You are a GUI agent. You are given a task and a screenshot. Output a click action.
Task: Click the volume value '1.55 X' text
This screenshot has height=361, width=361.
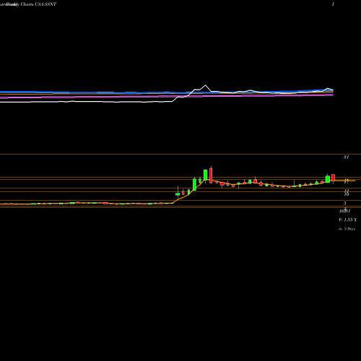point(350,219)
